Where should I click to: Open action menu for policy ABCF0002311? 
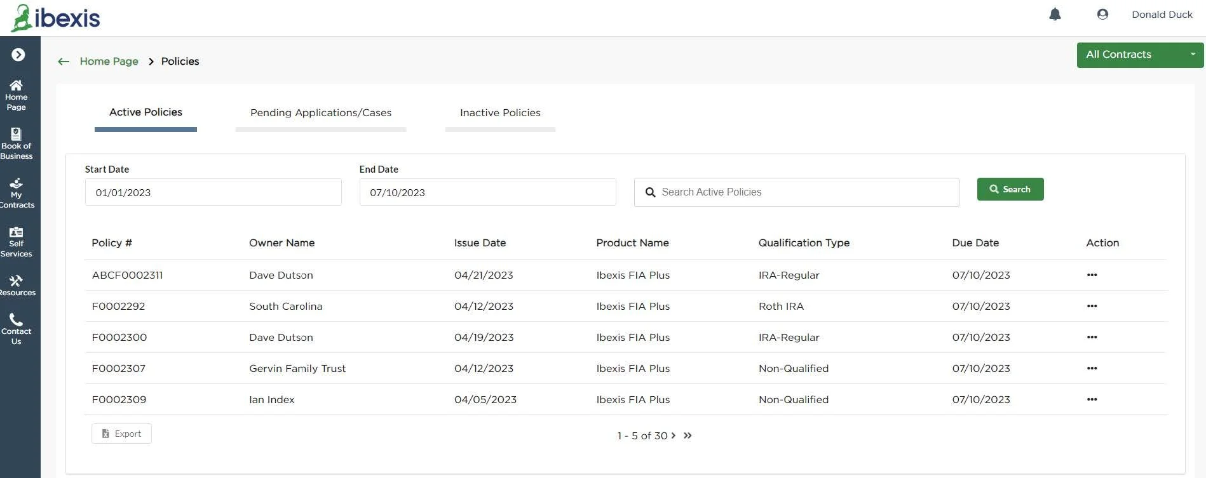(x=1092, y=275)
